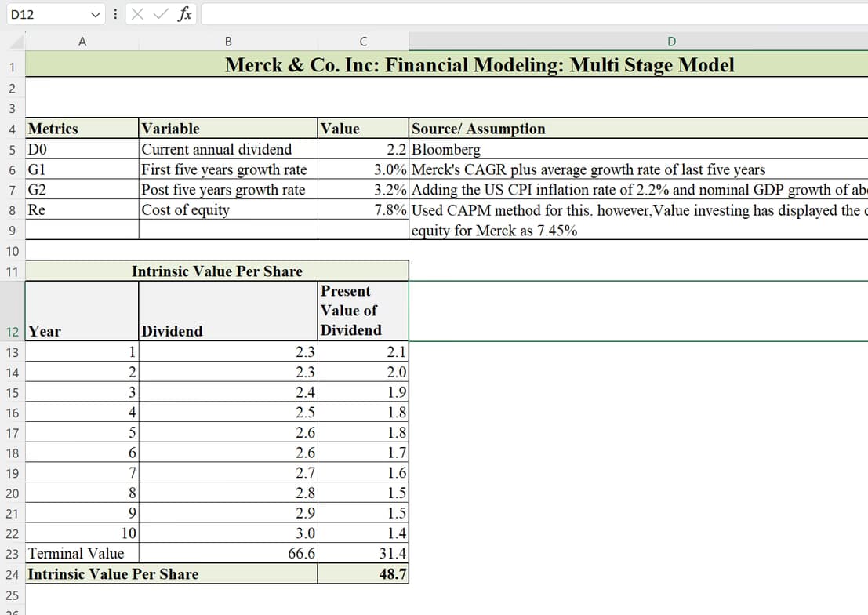This screenshot has height=615, width=868.
Task: Select column A header
Action: (x=82, y=40)
